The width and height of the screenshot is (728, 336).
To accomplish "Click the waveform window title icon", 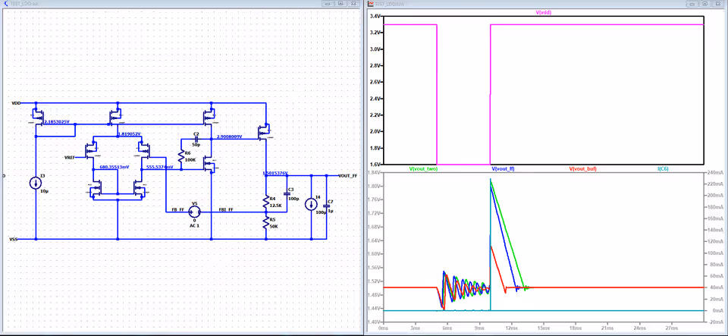I will point(371,4).
